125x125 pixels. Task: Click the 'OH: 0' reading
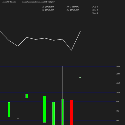coord(95,10)
